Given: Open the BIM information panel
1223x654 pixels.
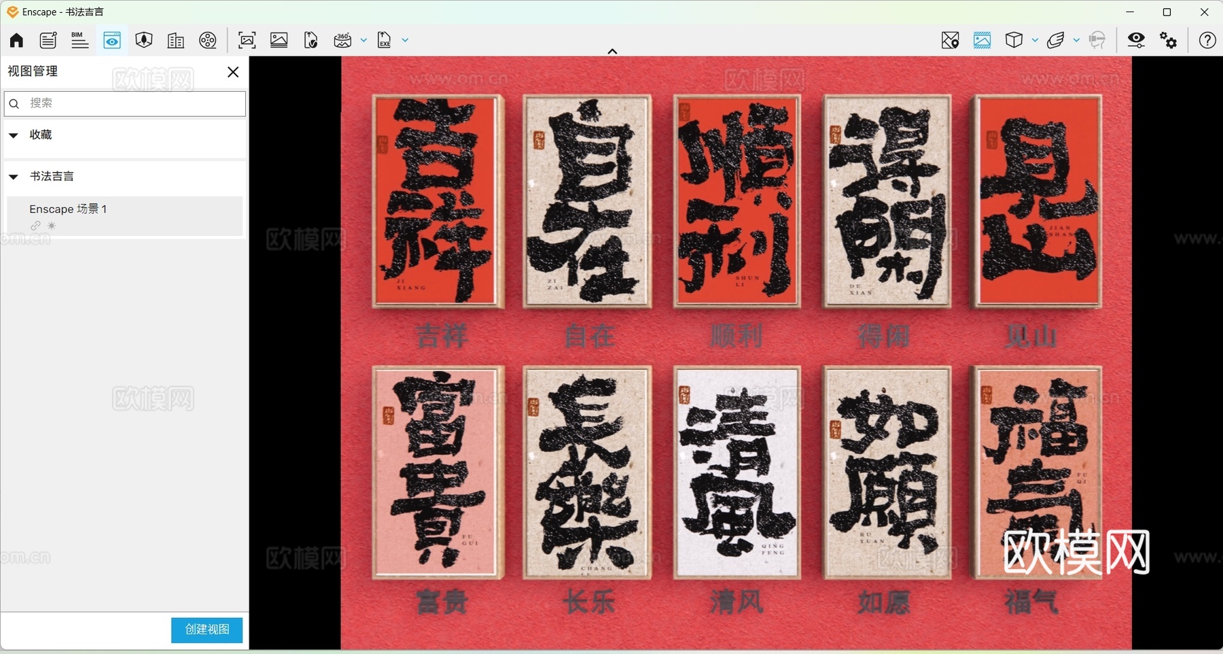Looking at the screenshot, I should coord(79,40).
